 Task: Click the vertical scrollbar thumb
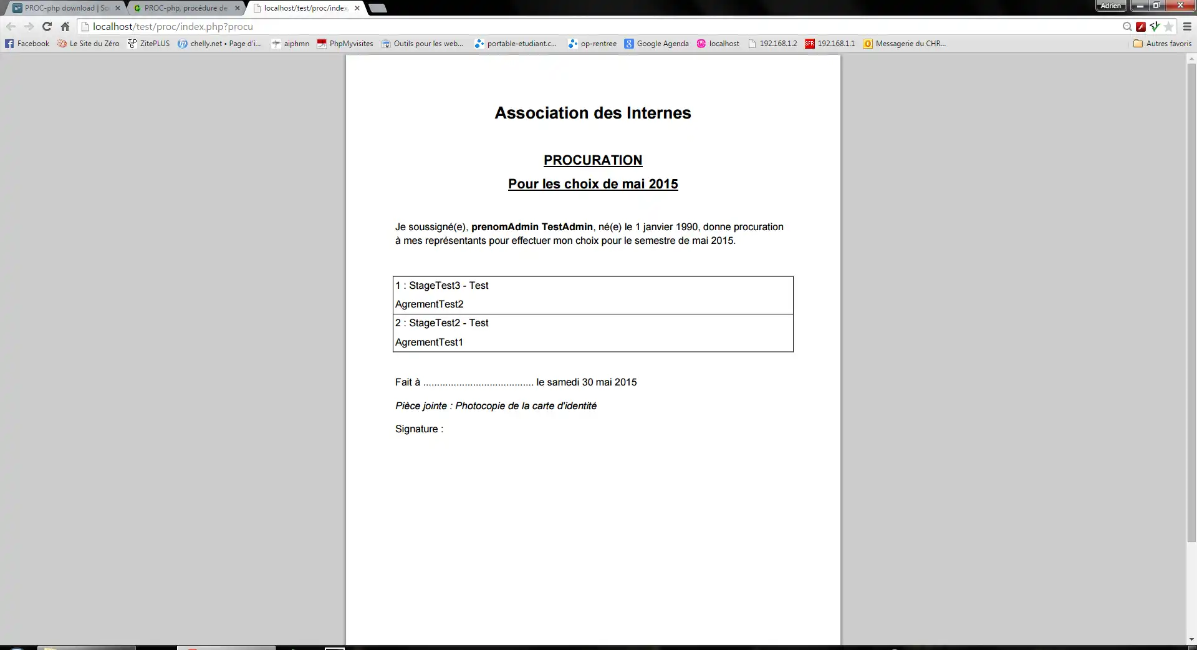pyautogui.click(x=1191, y=303)
